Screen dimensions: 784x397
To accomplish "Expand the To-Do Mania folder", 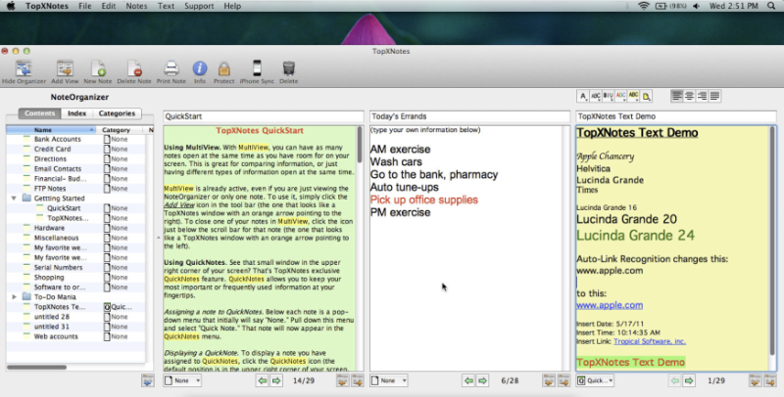I will pos(13,296).
